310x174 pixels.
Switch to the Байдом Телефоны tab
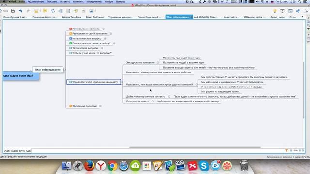tap(71, 17)
